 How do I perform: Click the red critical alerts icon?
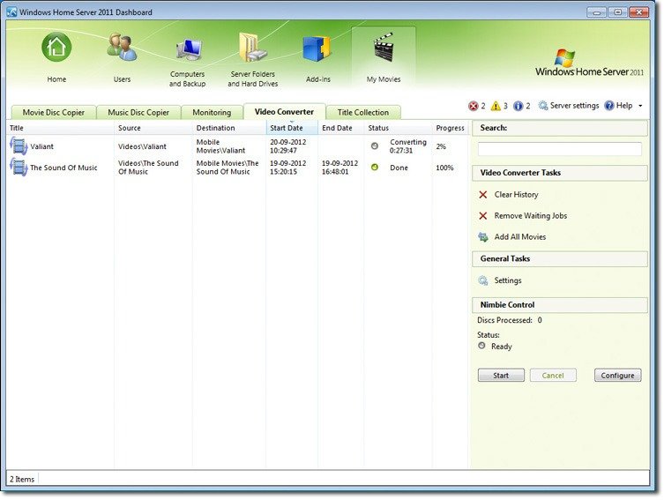pos(473,106)
